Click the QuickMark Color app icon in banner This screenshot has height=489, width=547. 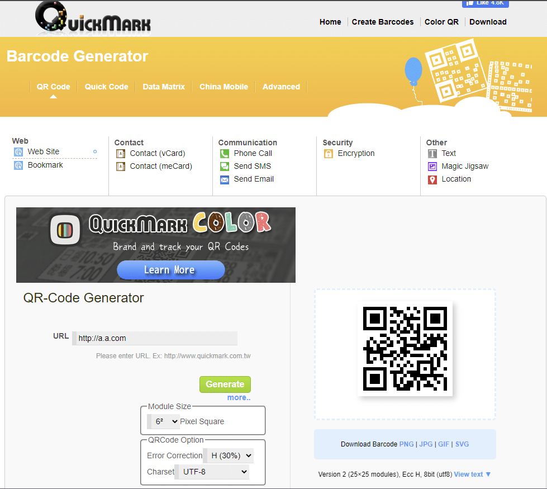[x=65, y=230]
